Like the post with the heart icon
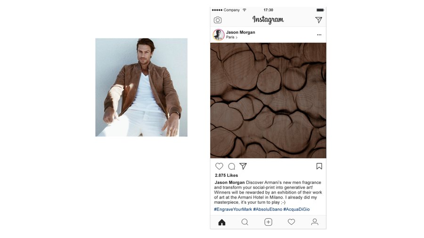 219,166
